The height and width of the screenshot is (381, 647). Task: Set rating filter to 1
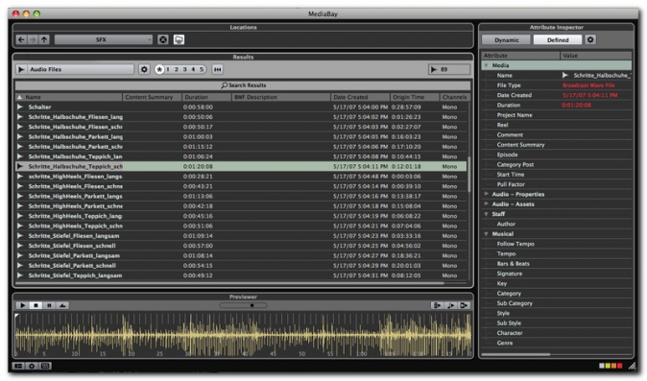point(168,69)
